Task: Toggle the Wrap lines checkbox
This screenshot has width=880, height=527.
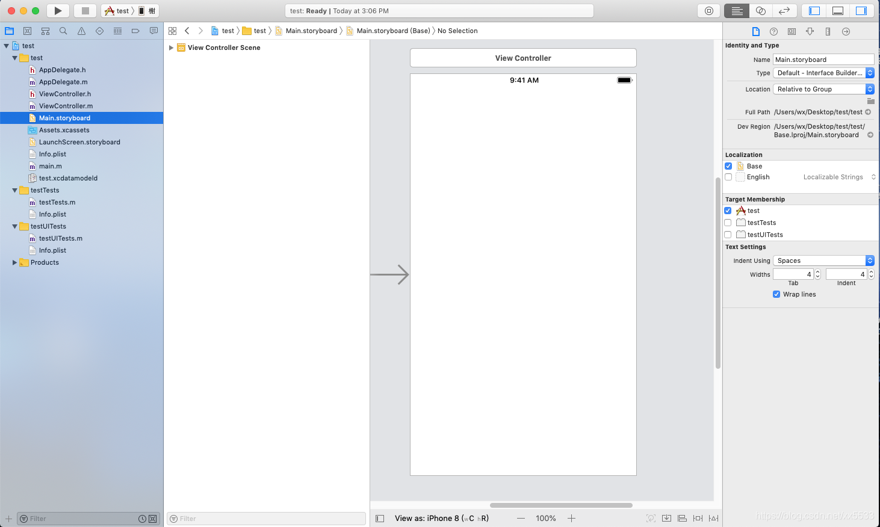Action: (x=776, y=294)
